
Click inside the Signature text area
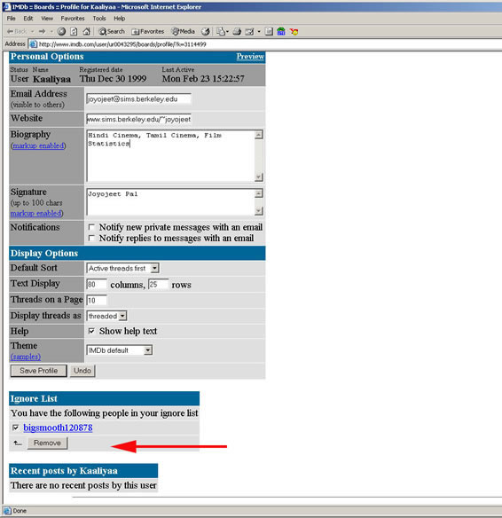click(171, 202)
